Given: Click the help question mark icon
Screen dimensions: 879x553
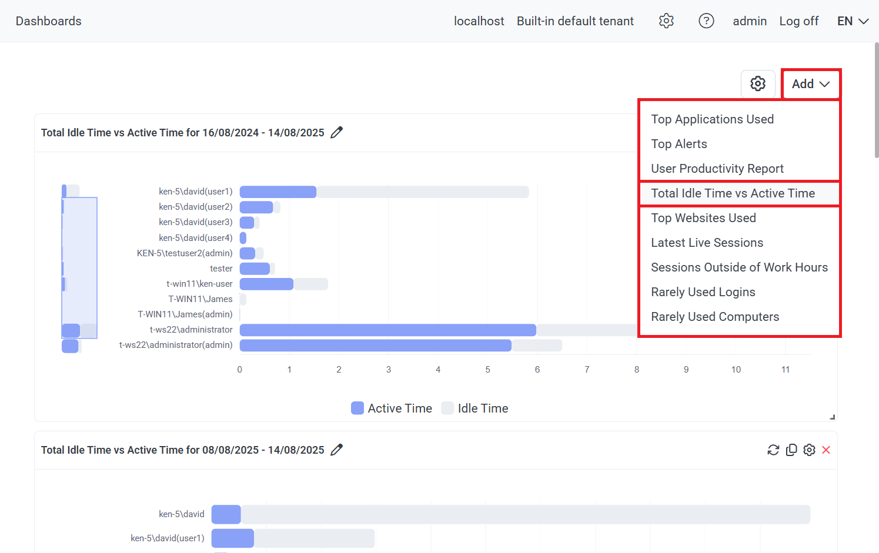Looking at the screenshot, I should coord(706,21).
